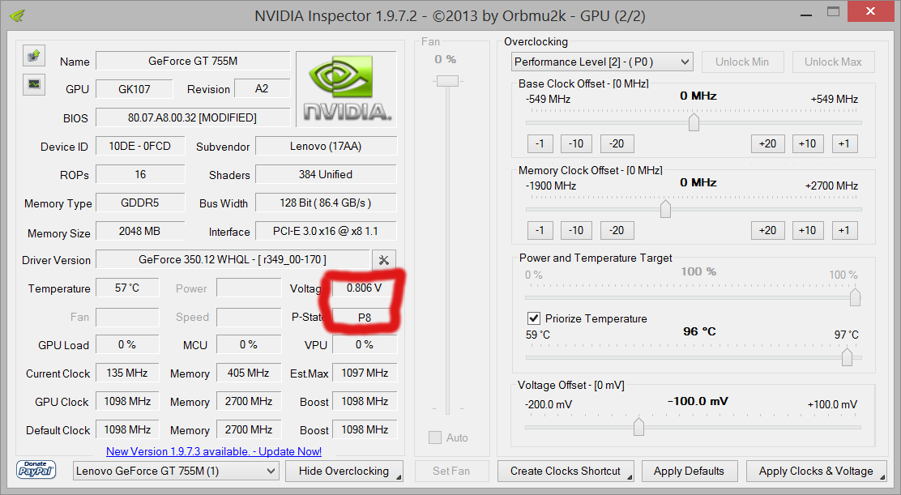Click the Fan speed vertical slider handle
Viewport: 901px width, 495px height.
coord(447,81)
